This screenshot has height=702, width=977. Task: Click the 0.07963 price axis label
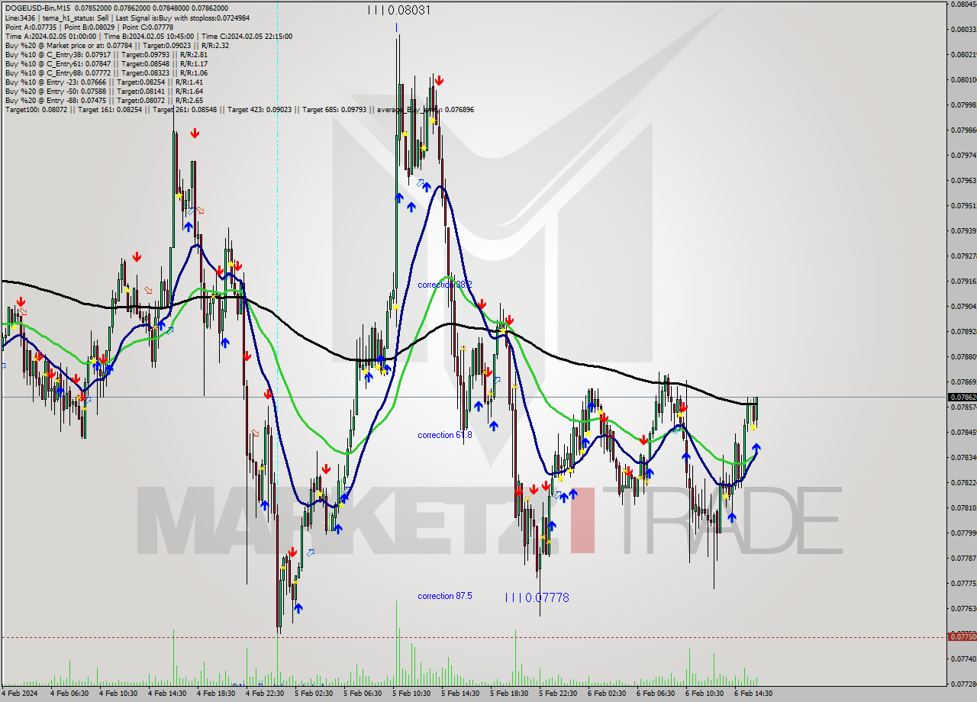pos(963,180)
